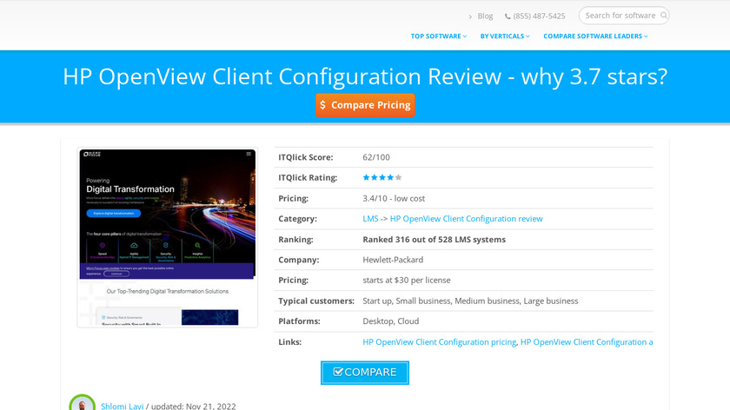Click Shlomi Lavi's author avatar

point(83,403)
